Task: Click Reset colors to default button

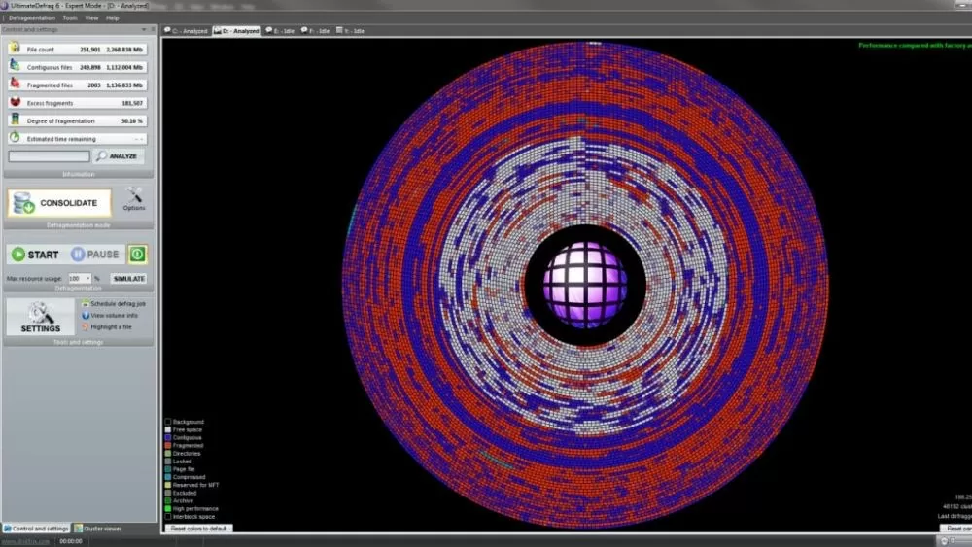Action: coord(199,529)
